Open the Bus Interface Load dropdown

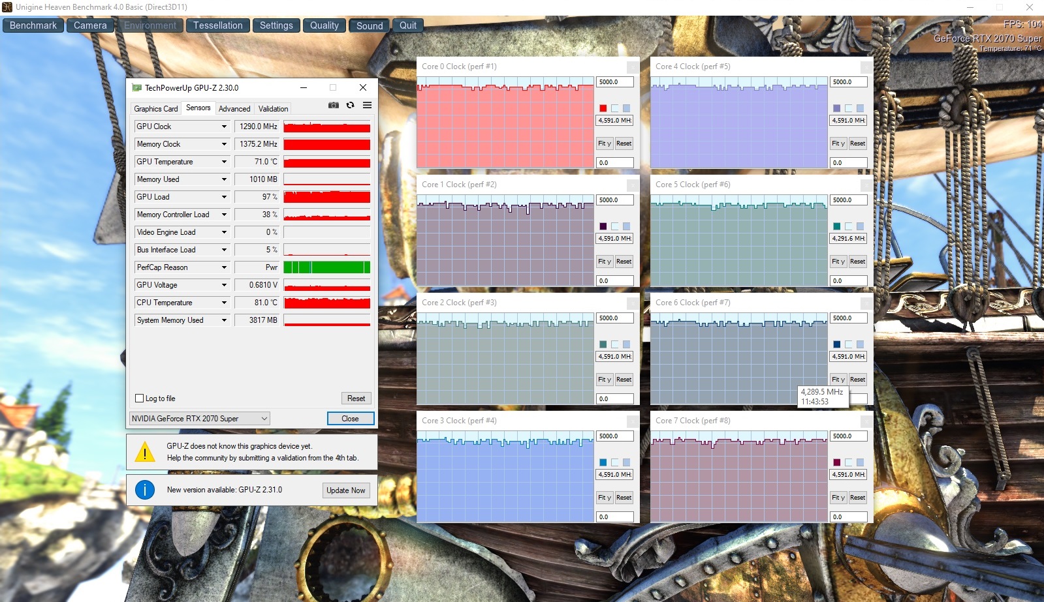tap(224, 250)
